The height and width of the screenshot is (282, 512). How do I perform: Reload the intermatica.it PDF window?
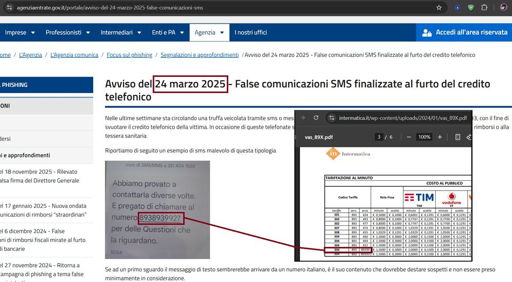tap(316, 118)
